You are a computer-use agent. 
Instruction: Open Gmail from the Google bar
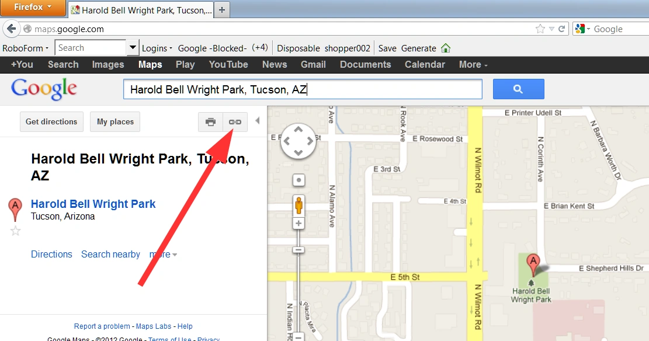[313, 65]
